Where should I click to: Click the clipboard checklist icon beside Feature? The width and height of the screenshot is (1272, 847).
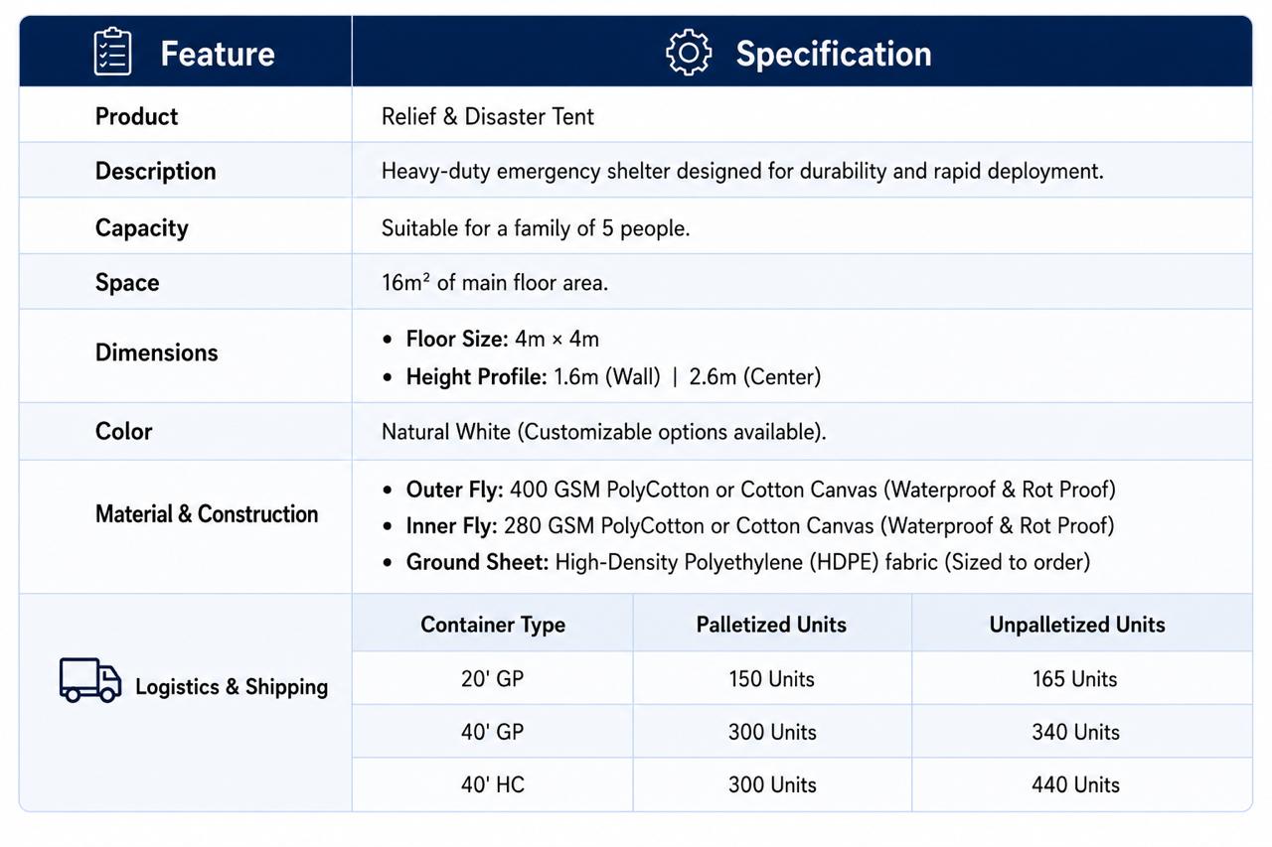[x=112, y=52]
